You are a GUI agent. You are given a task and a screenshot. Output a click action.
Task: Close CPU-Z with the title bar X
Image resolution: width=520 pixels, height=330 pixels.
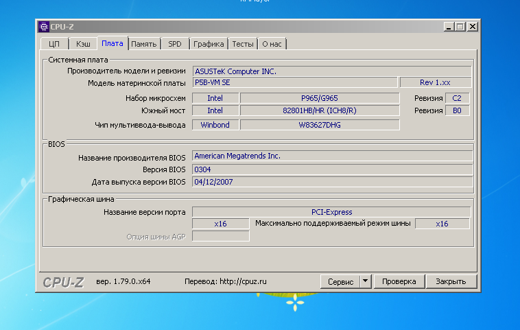[x=472, y=27]
